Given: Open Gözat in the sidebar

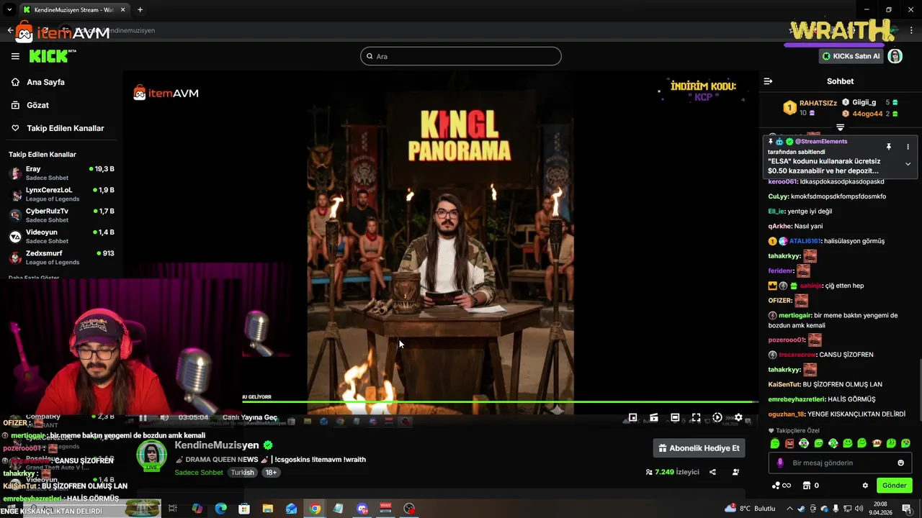Looking at the screenshot, I should coord(37,105).
